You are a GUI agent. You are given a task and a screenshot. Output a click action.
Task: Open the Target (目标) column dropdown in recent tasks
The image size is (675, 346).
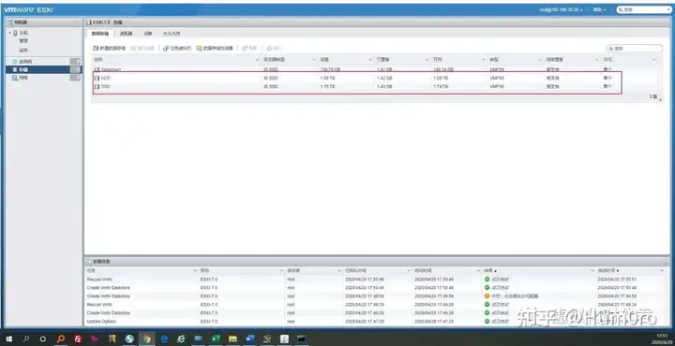click(280, 271)
